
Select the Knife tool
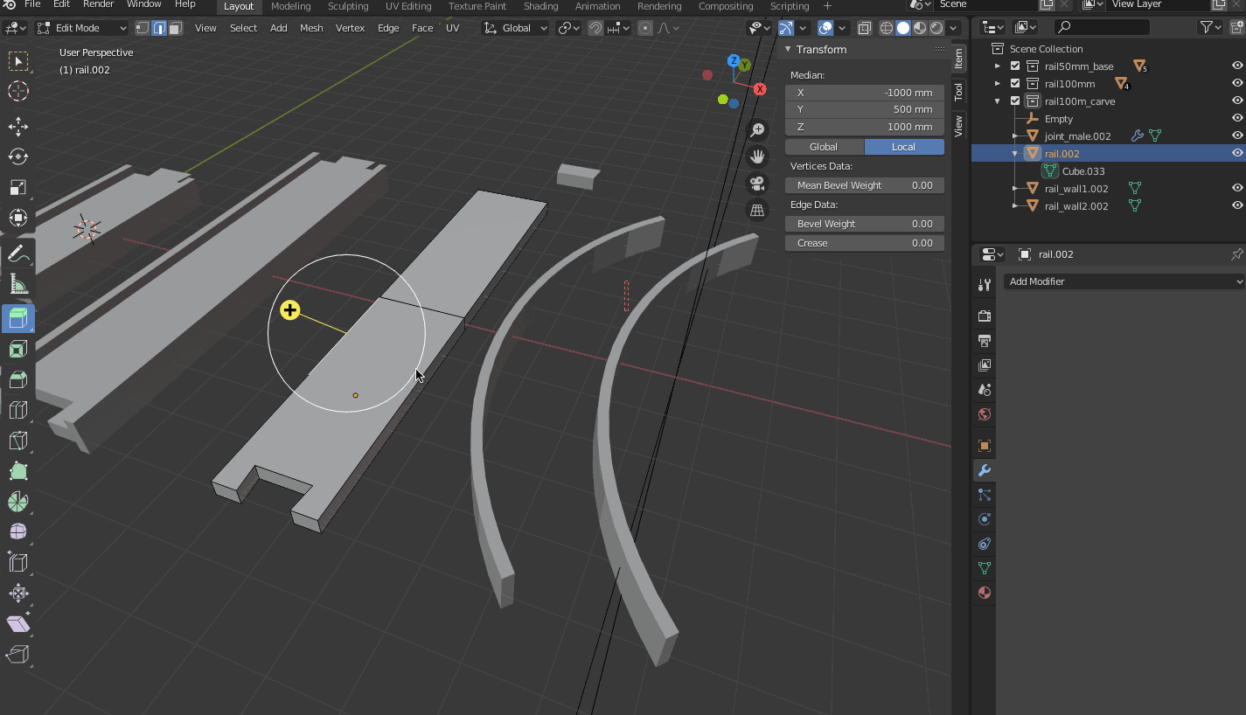(x=18, y=441)
